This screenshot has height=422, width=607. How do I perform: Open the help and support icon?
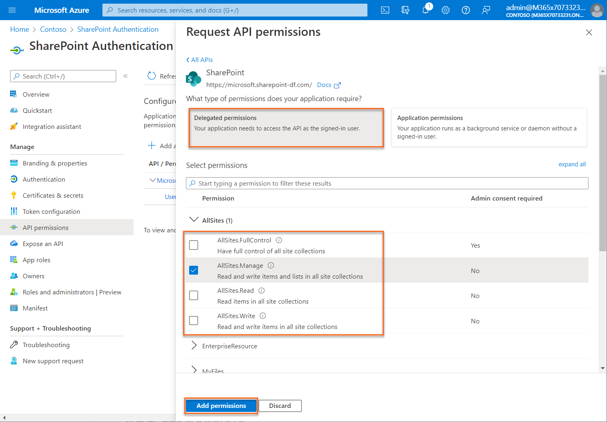point(465,10)
